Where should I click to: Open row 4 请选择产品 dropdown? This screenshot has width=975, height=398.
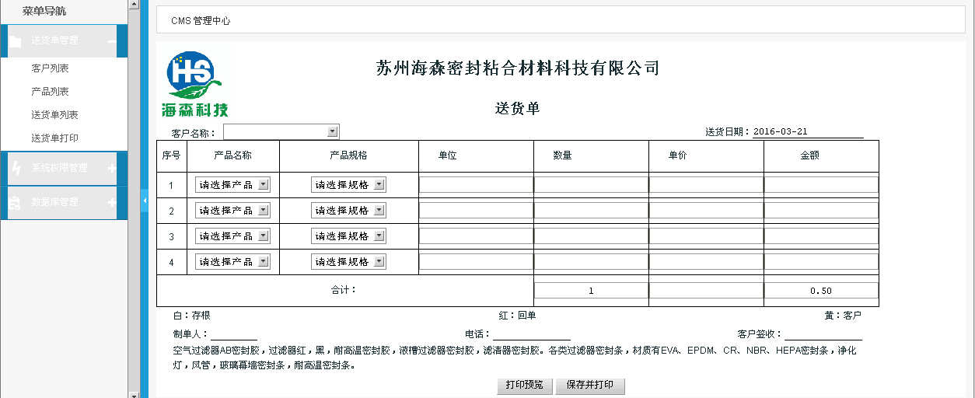[232, 262]
